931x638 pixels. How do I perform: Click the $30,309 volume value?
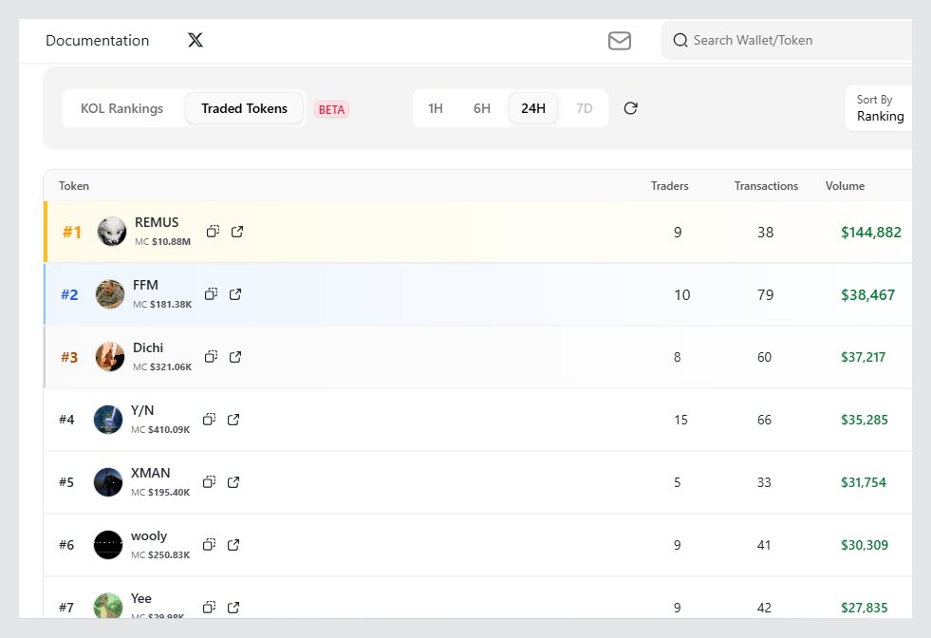[x=865, y=545]
